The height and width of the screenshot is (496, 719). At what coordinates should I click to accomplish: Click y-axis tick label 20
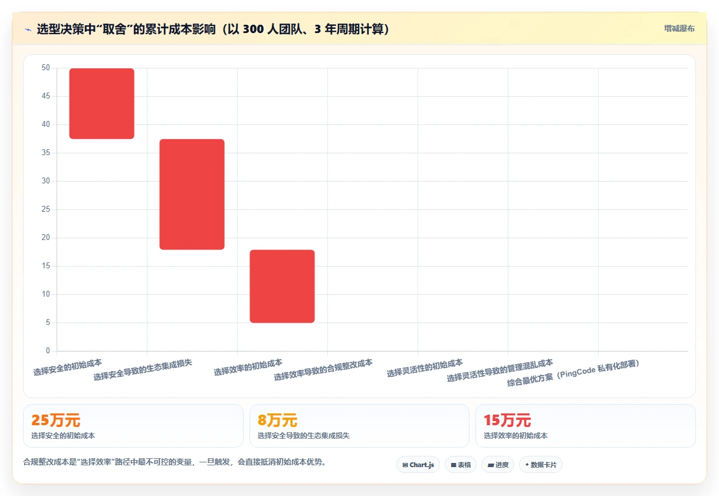(46, 238)
